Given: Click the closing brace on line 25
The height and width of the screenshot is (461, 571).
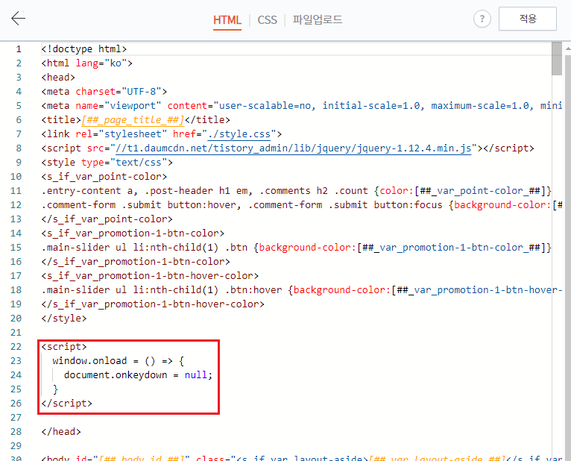Looking at the screenshot, I should coord(55,389).
